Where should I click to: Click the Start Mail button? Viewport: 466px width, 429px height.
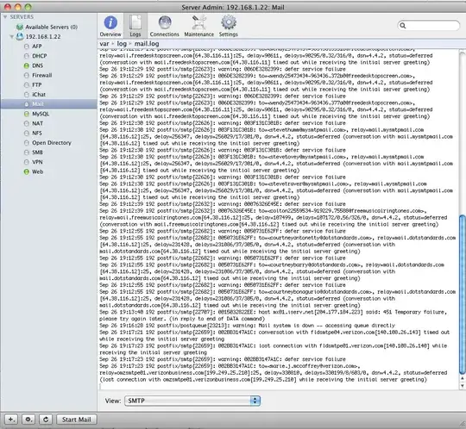[x=77, y=420]
